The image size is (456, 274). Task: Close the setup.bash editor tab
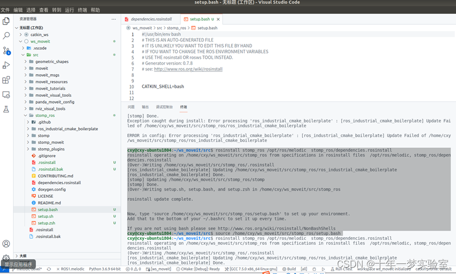click(218, 19)
